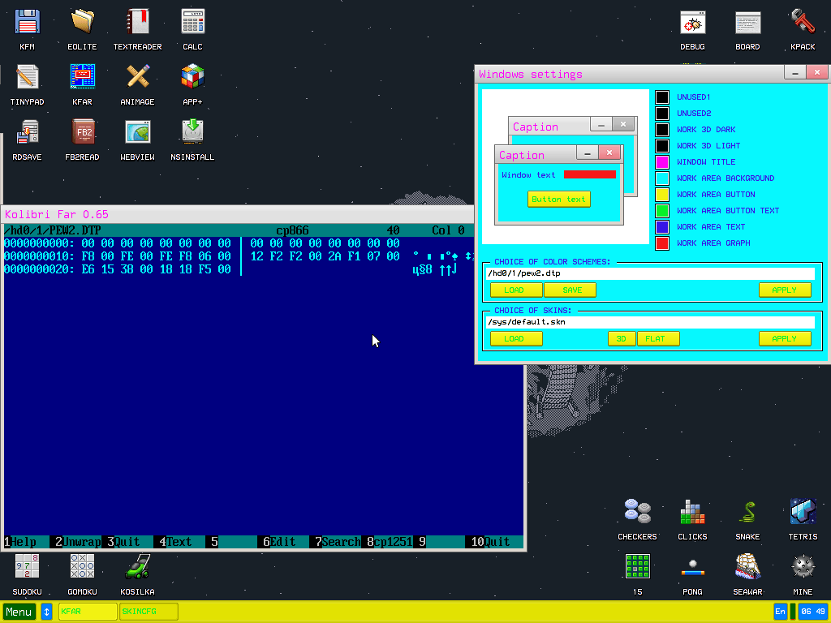Start the DEBUG application
The width and height of the screenshot is (831, 623).
[x=692, y=24]
